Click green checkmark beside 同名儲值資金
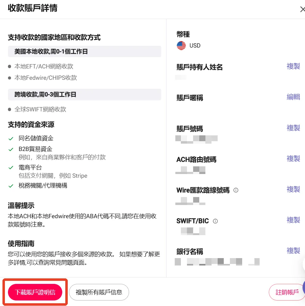 [x=11, y=139]
